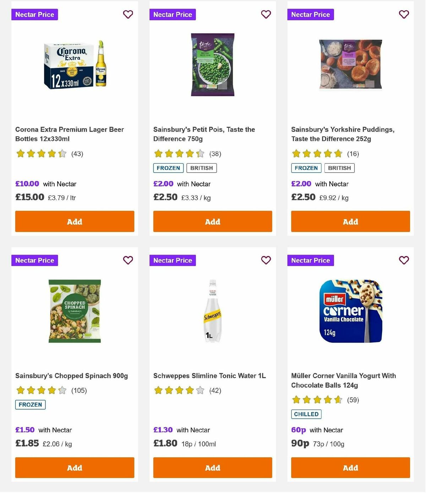Click the heart icon on Yorkshire Puddings
Screen dimensions: 426x493
click(x=404, y=15)
